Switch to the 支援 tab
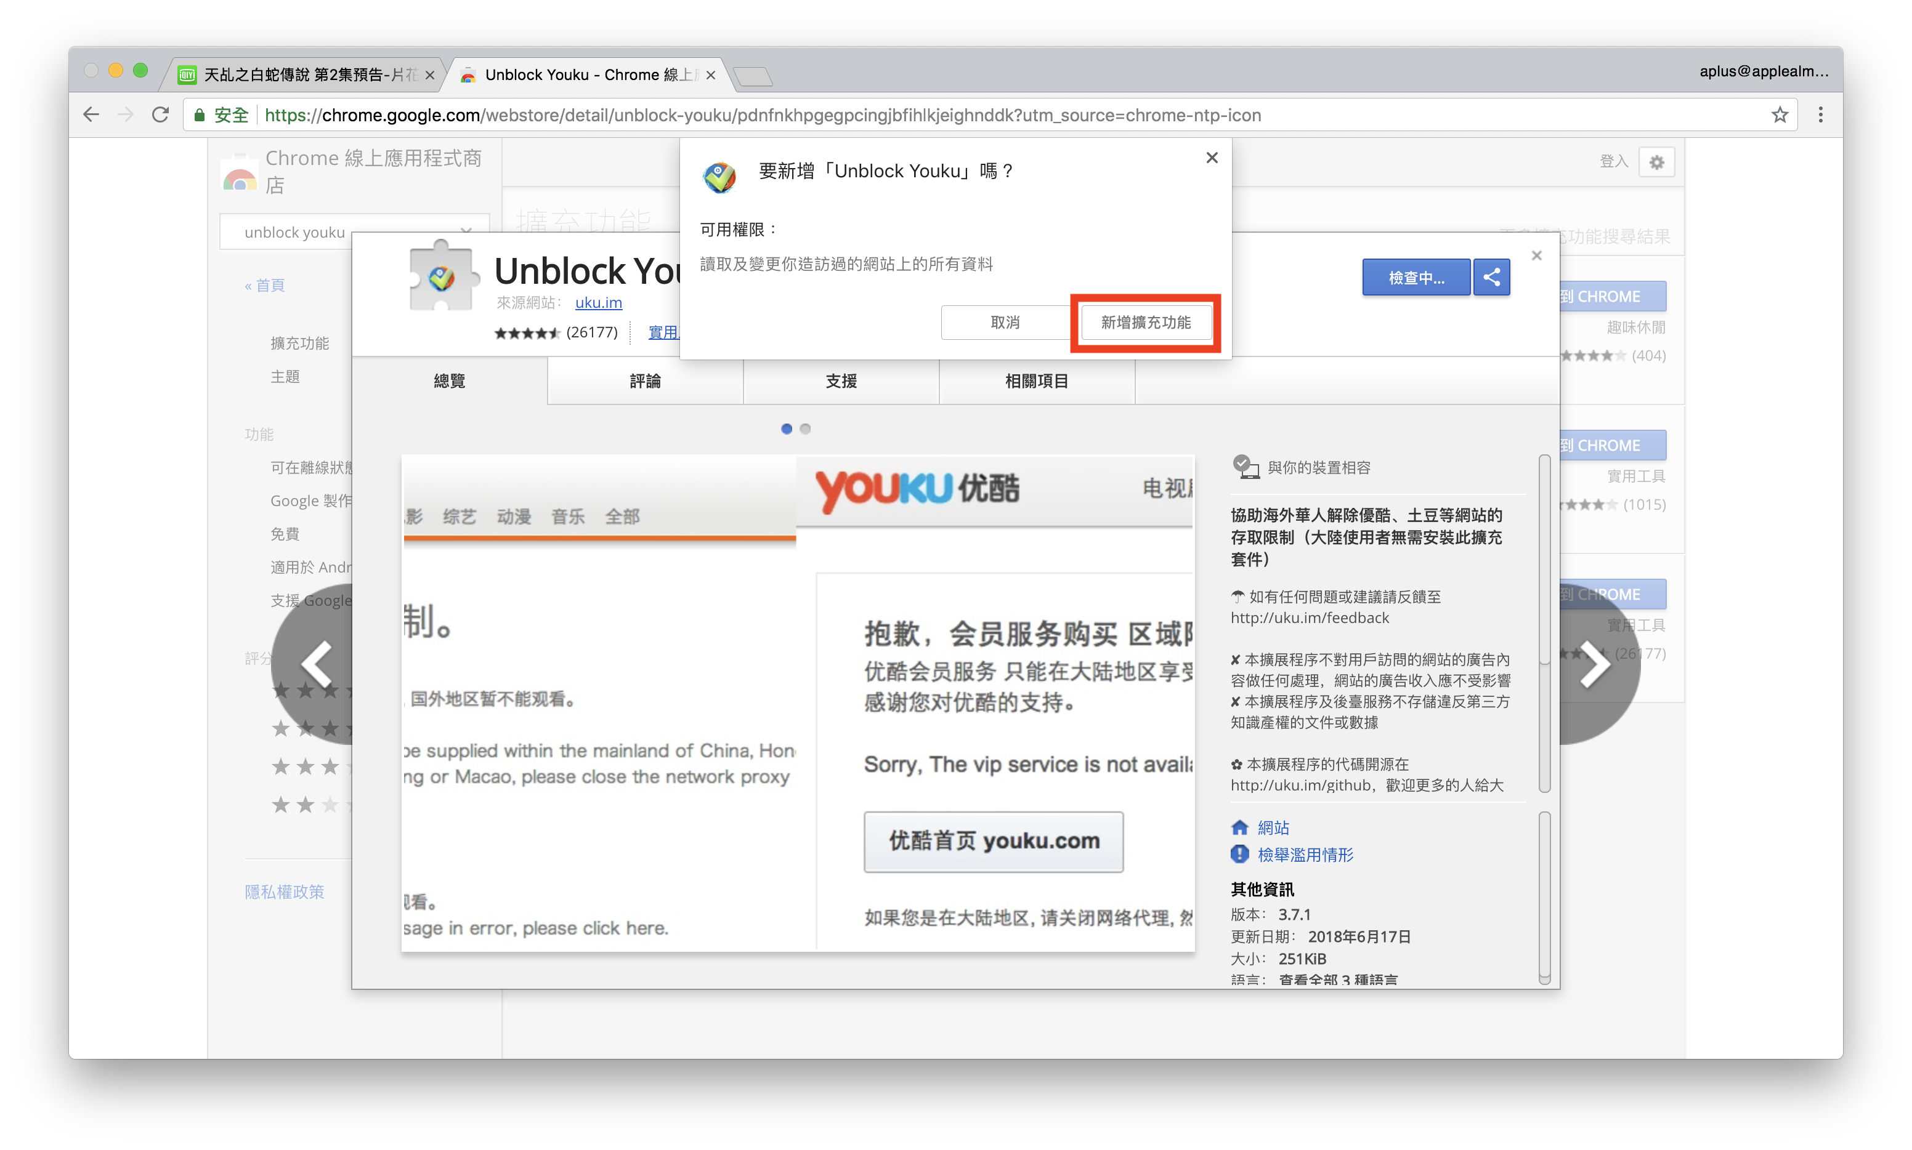 840,380
